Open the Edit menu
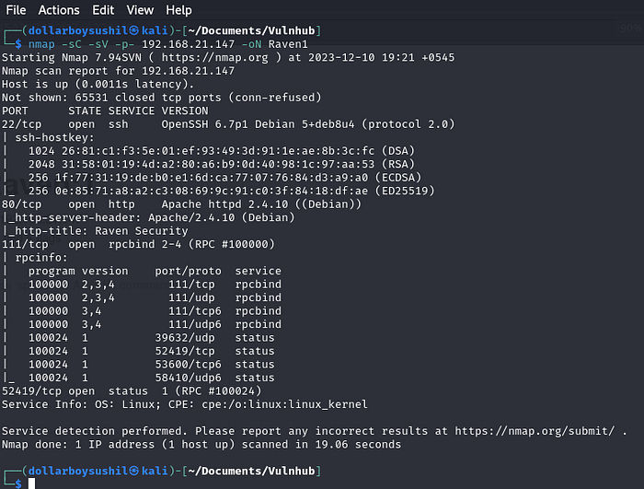Screen dimensions: 644x489 (103, 10)
